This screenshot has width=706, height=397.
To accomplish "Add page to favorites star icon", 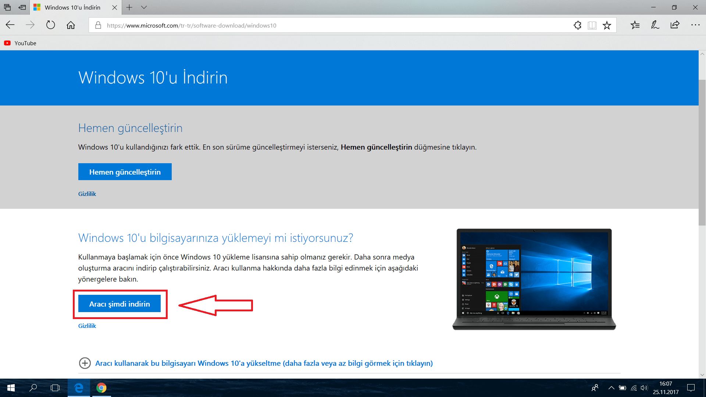I will [607, 25].
